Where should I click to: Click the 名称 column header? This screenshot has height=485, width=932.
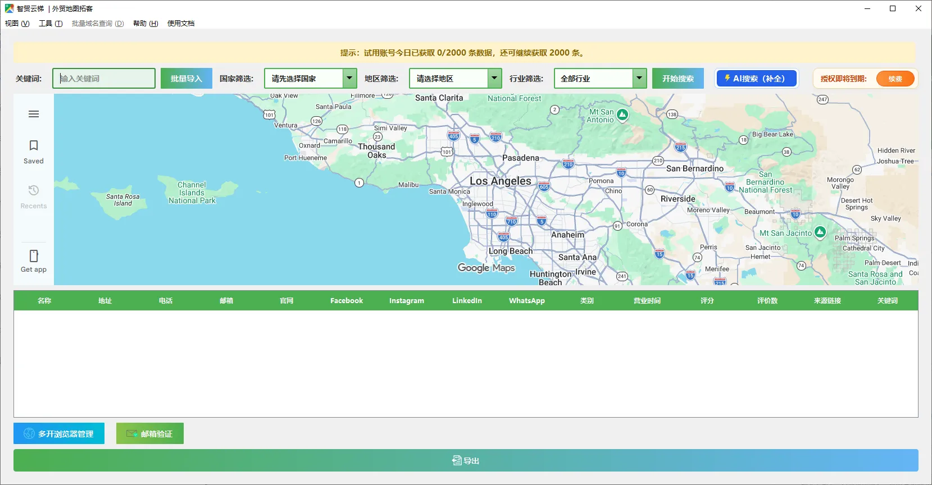coord(44,301)
